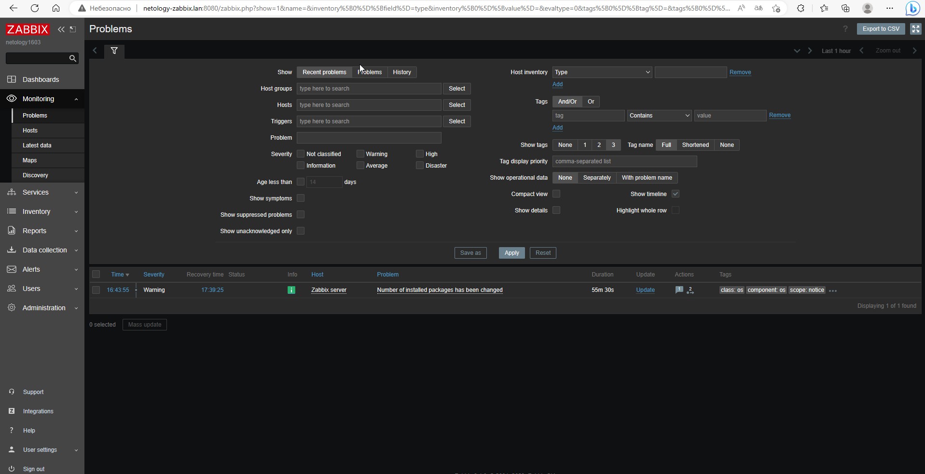Click green info icon in problem row
Viewport: 925px width, 474px height.
[x=291, y=290]
